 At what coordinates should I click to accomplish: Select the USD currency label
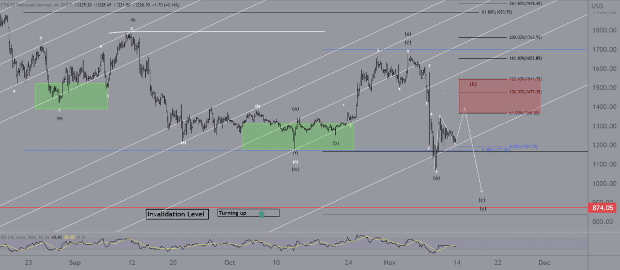tap(598, 6)
